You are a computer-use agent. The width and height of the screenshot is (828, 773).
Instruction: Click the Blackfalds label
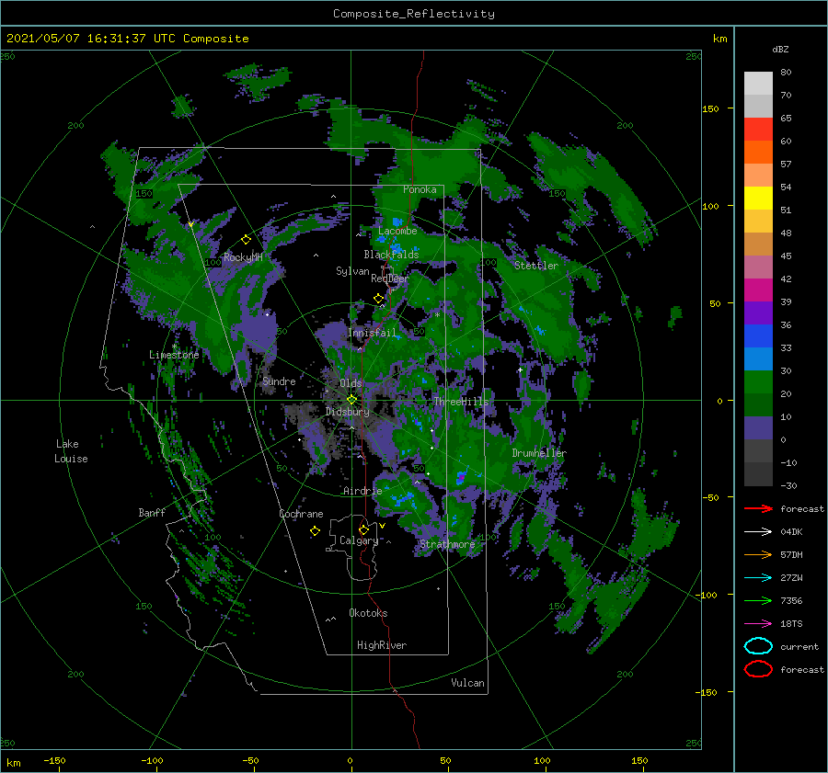tap(391, 255)
